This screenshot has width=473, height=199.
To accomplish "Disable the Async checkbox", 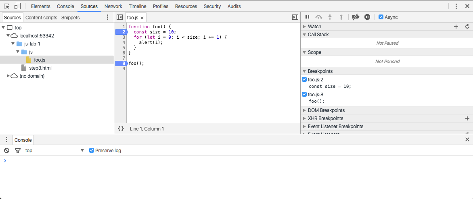I will [381, 17].
